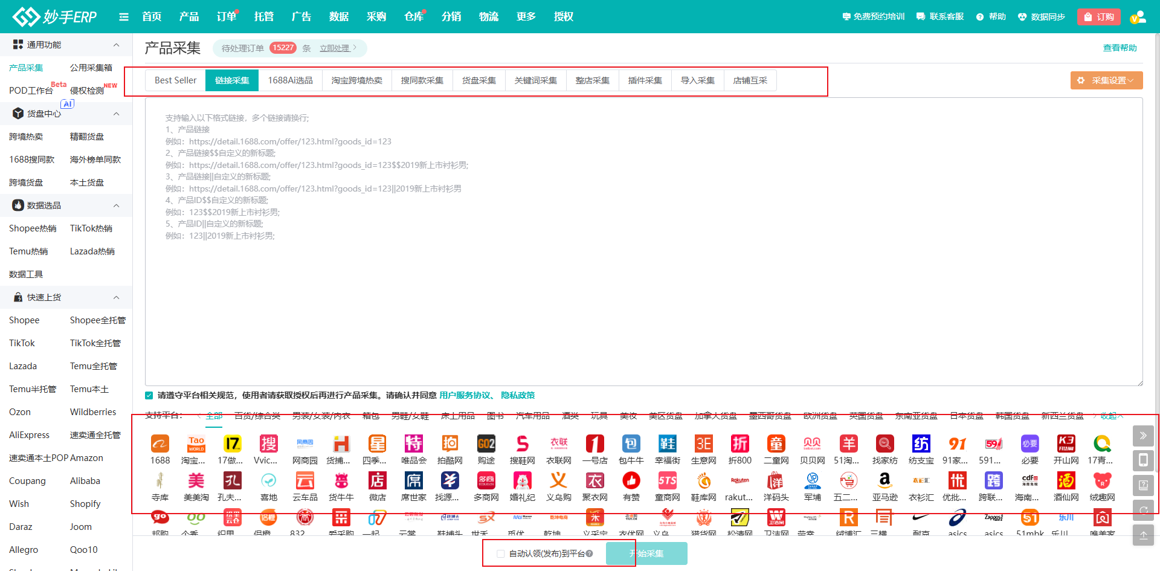Choose the 包牛牛 platform icon
1160x571 pixels.
(631, 444)
